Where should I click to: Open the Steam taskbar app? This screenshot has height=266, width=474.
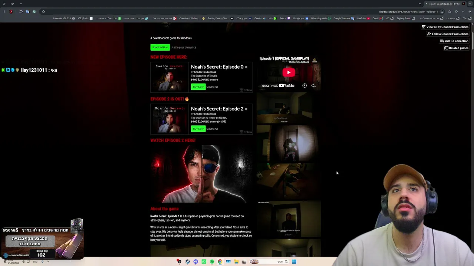click(187, 262)
